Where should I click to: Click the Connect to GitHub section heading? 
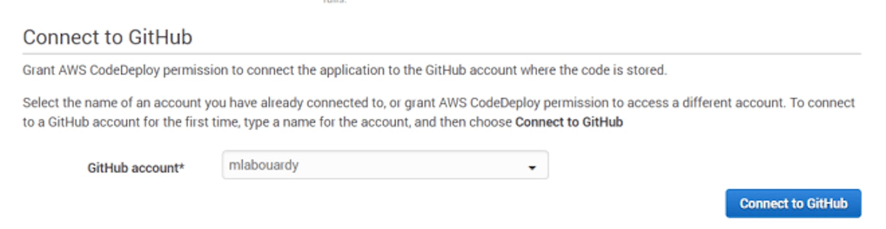108,37
